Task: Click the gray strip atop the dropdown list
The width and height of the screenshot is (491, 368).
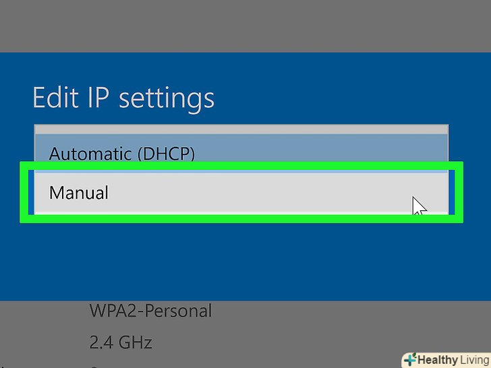Action: pos(241,129)
